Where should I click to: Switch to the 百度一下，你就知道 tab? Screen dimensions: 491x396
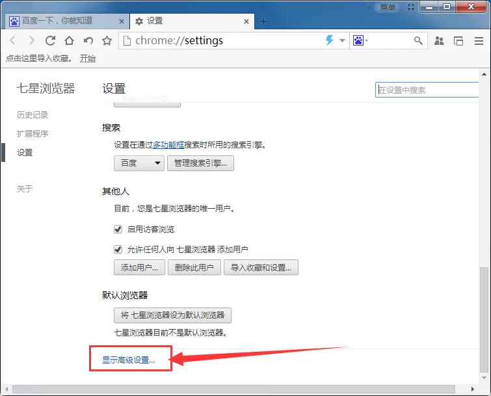(66, 21)
